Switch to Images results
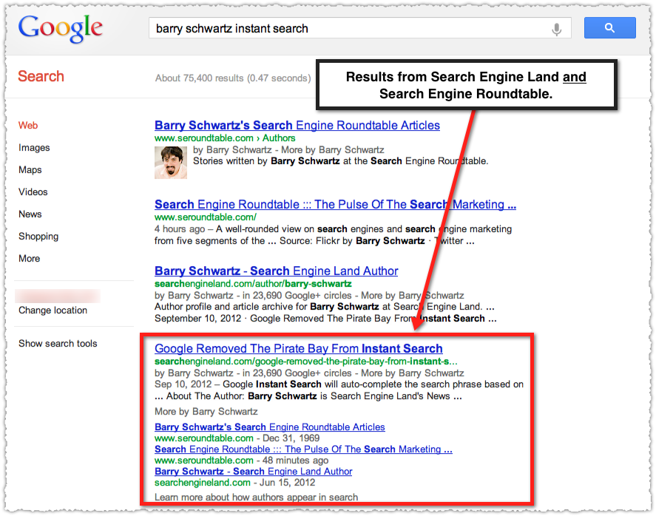 [x=34, y=148]
